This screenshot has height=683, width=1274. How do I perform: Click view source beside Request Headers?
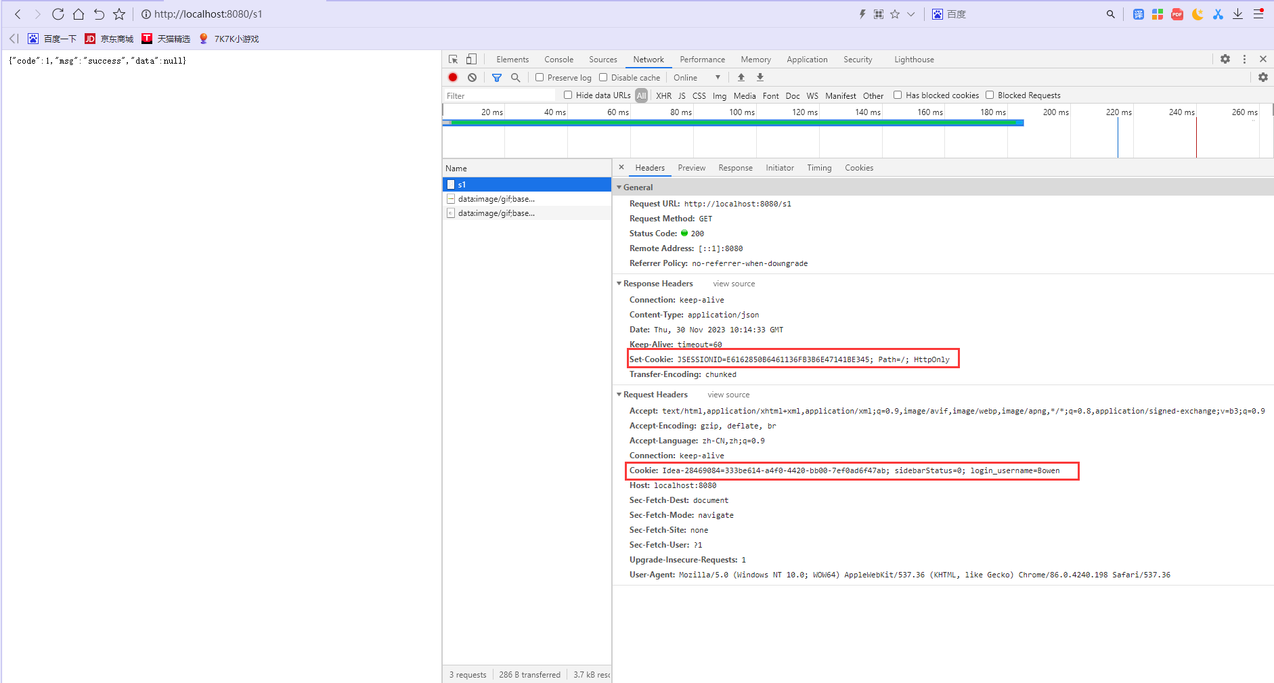click(x=728, y=395)
